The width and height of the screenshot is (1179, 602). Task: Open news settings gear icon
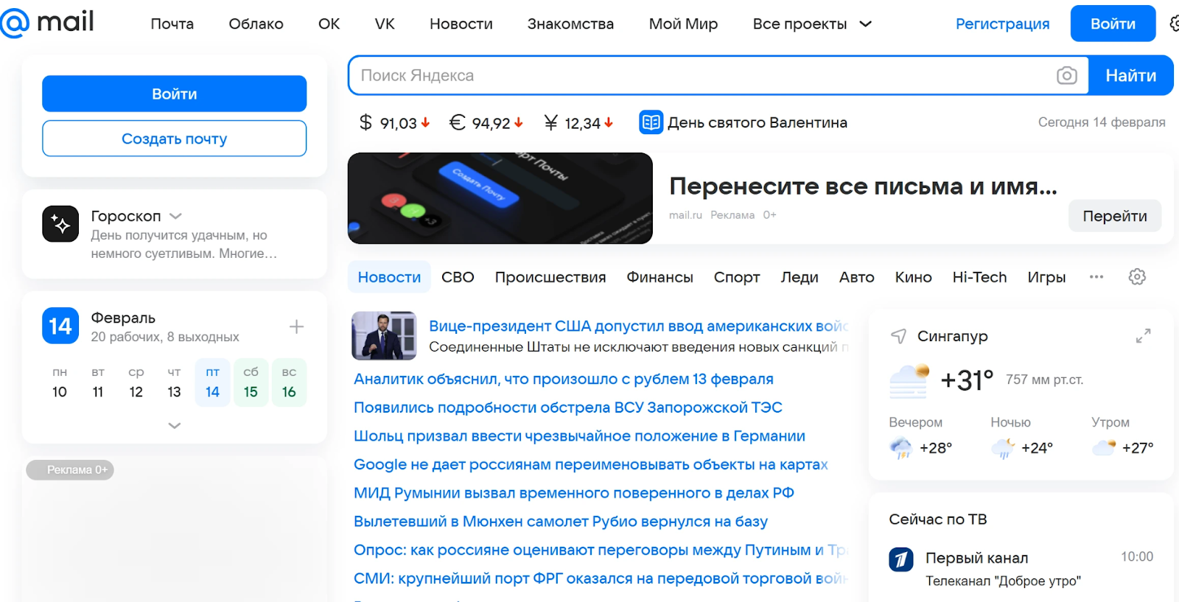click(x=1137, y=277)
